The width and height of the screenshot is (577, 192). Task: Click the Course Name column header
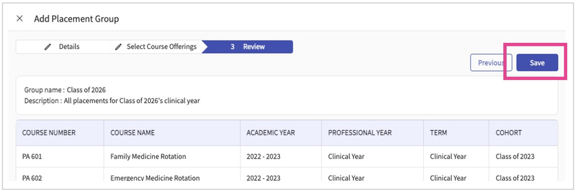[x=132, y=133]
